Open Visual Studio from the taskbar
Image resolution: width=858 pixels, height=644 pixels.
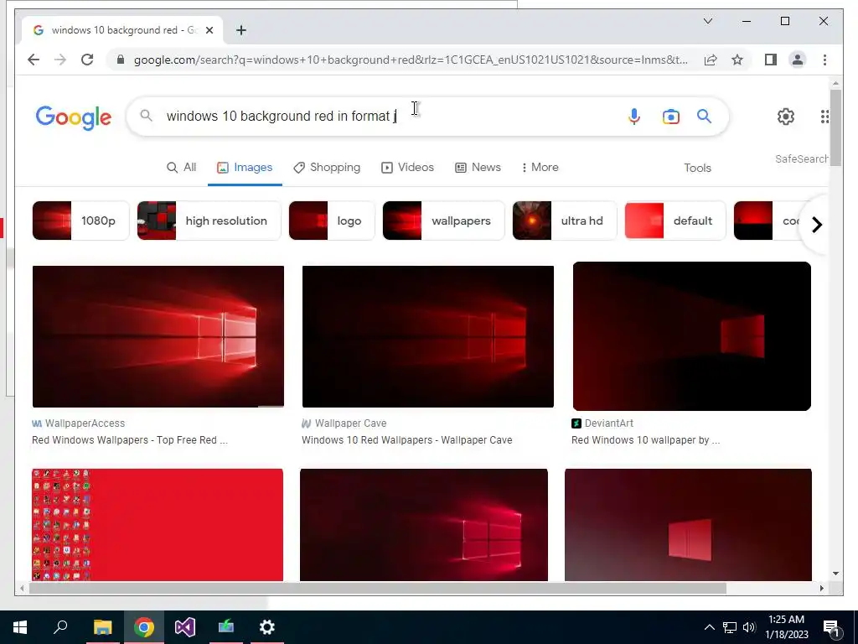pos(185,627)
